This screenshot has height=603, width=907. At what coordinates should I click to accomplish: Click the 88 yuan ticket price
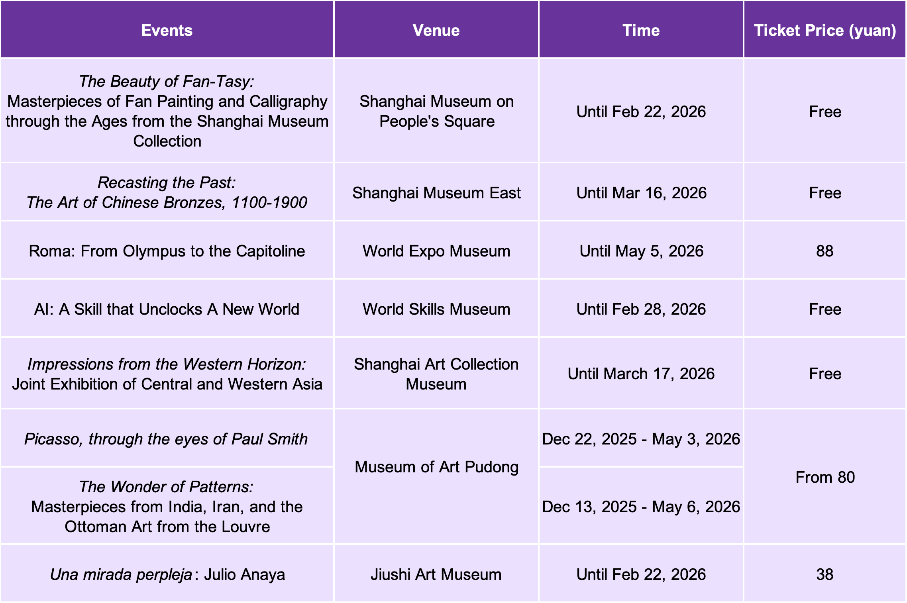(x=825, y=251)
